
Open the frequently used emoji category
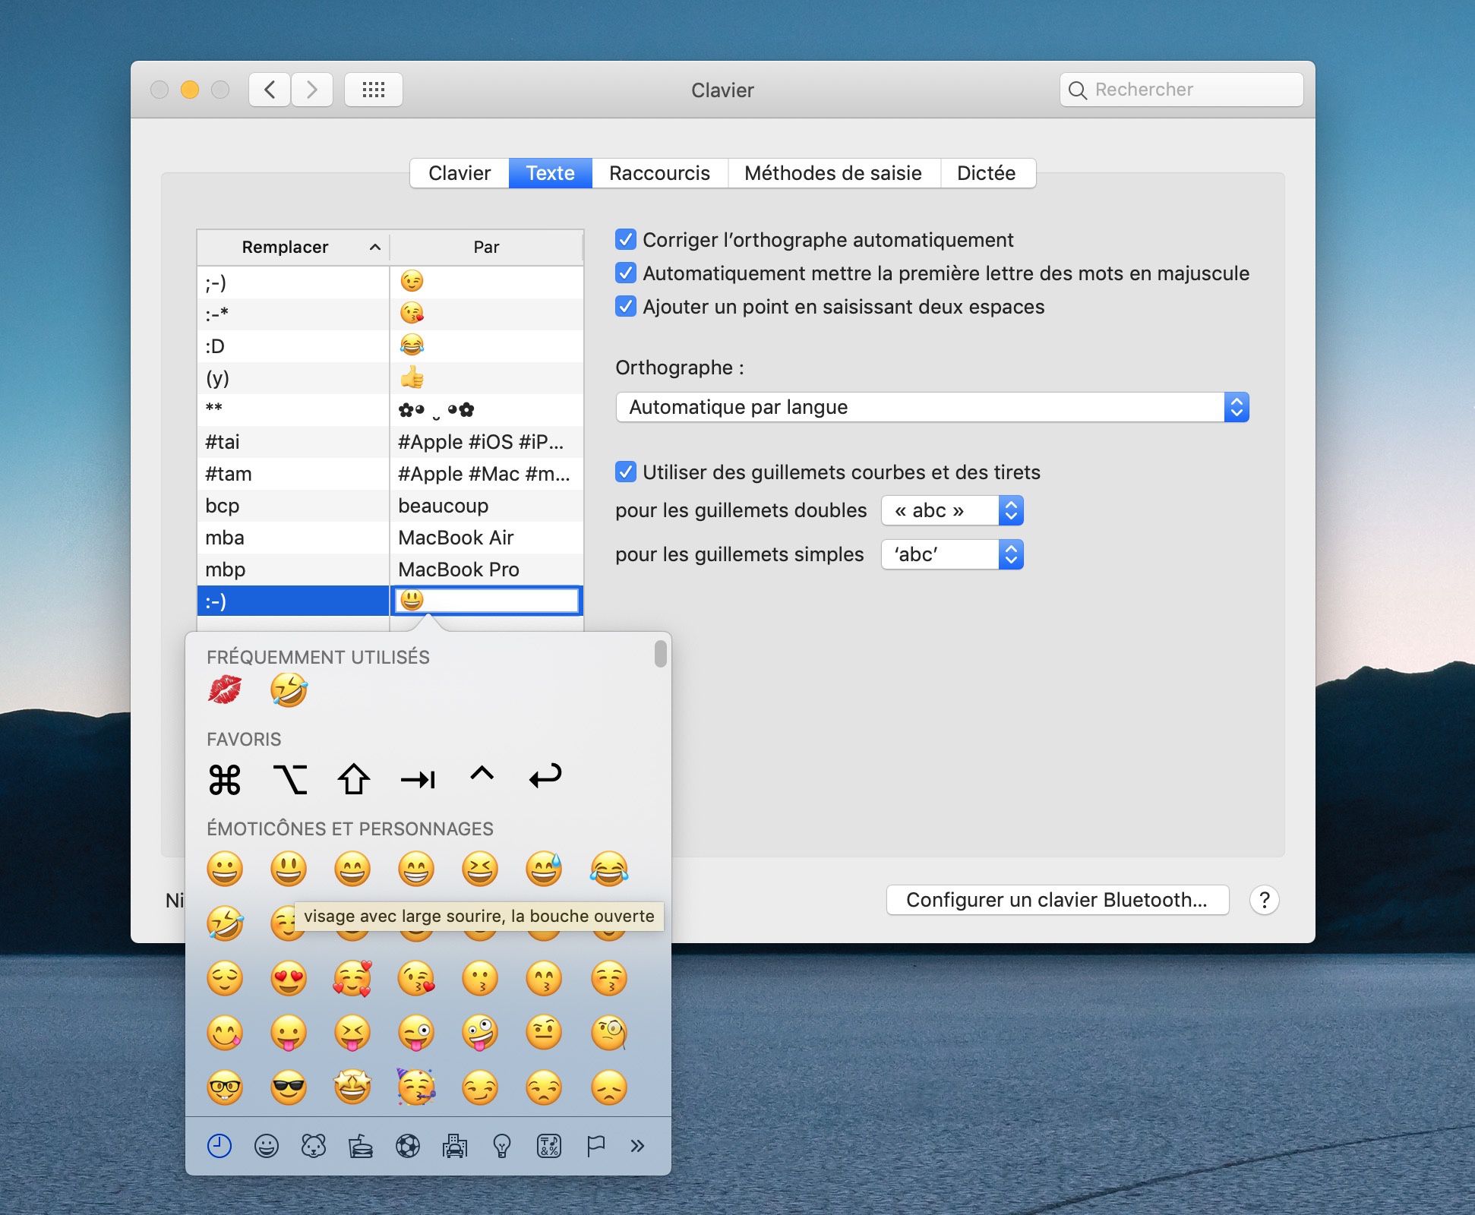pos(221,1147)
